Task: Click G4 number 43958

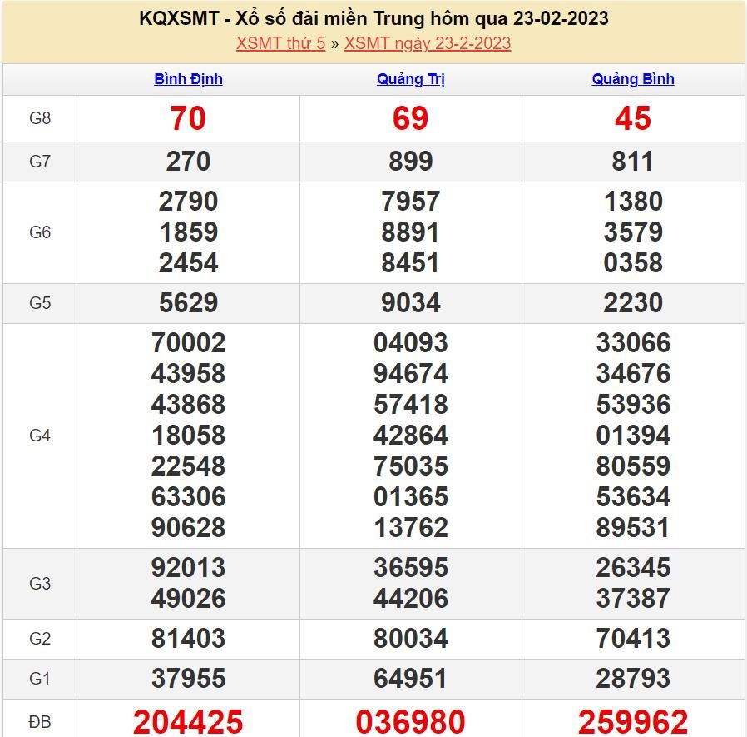Action: click(188, 374)
